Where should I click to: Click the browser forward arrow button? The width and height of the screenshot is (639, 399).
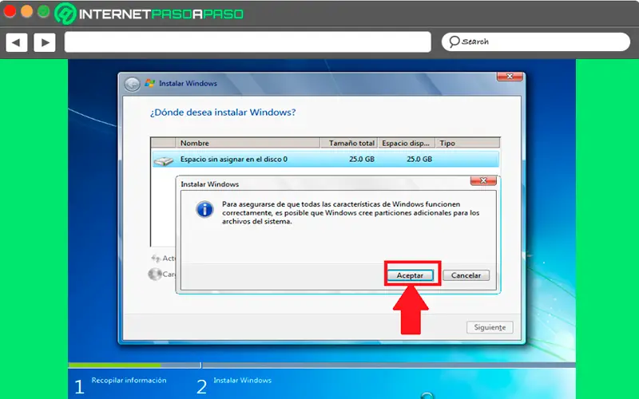(x=45, y=42)
